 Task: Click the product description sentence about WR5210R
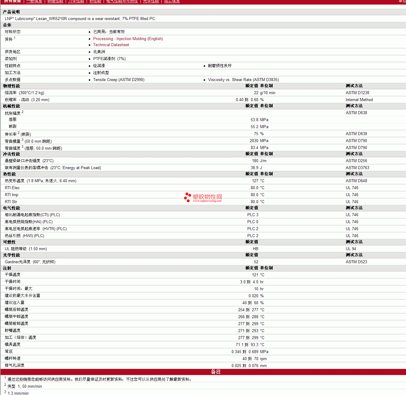click(81, 19)
